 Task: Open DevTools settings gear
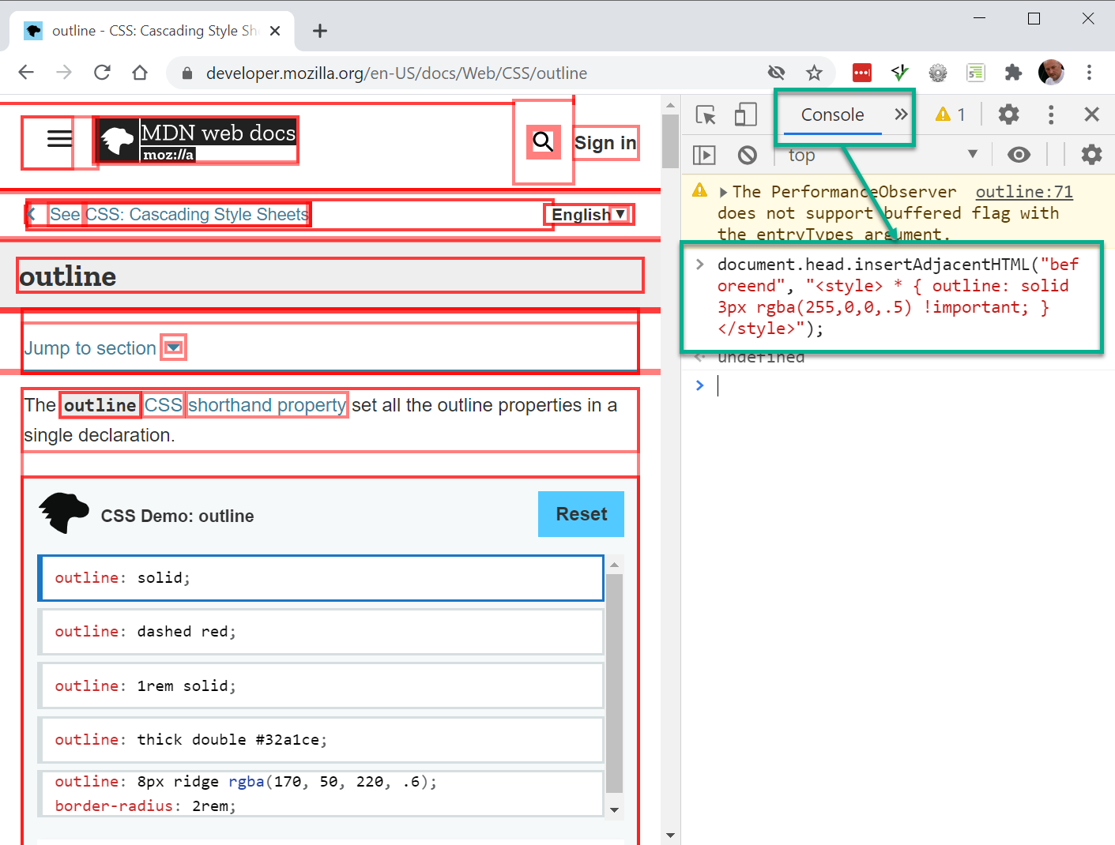click(x=1008, y=115)
